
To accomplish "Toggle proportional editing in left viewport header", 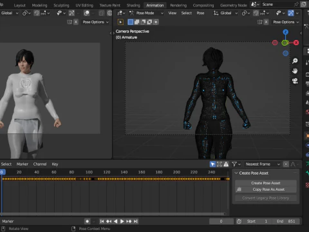I will tap(37, 13).
